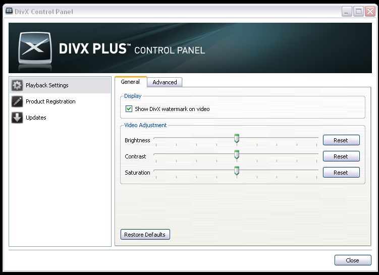Maximize the DivX Control Panel window
This screenshot has height=275, width=379.
tap(358, 12)
